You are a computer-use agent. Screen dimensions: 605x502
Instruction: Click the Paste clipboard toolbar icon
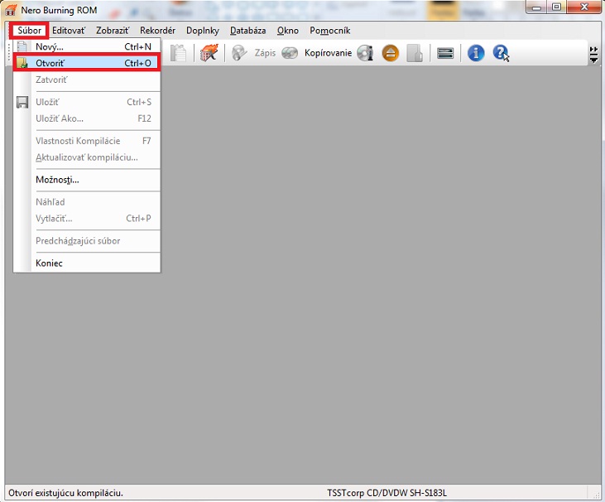coord(178,53)
